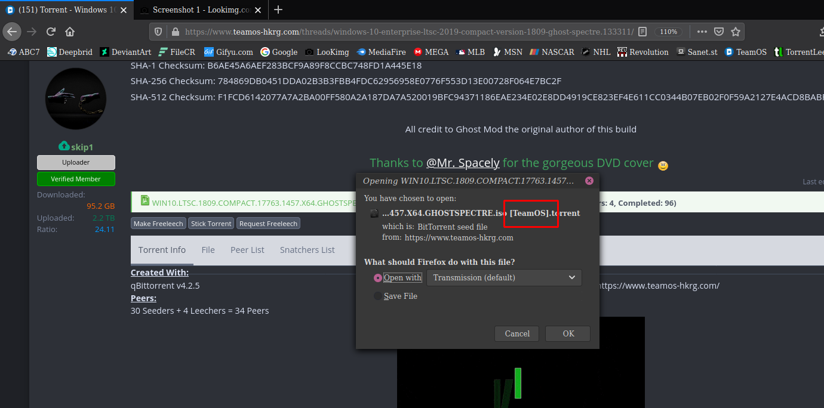The height and width of the screenshot is (408, 824).
Task: Show site security padlock info
Action: (175, 32)
